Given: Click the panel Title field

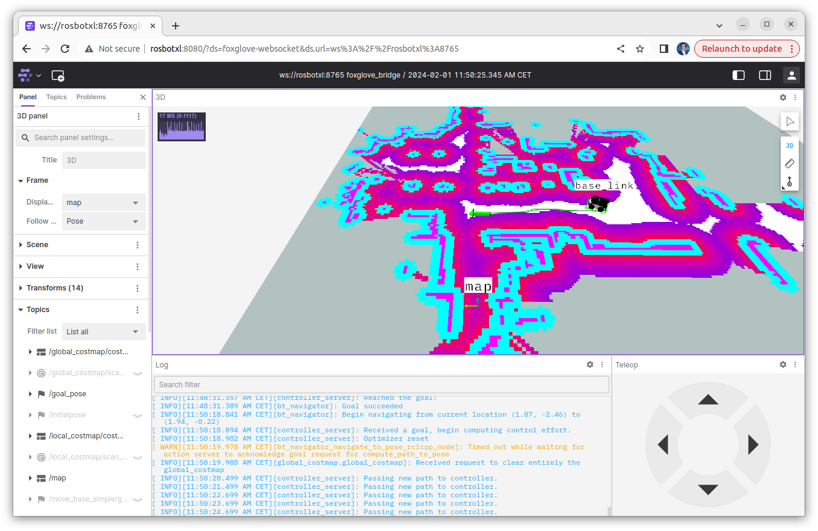Looking at the screenshot, I should pos(104,160).
